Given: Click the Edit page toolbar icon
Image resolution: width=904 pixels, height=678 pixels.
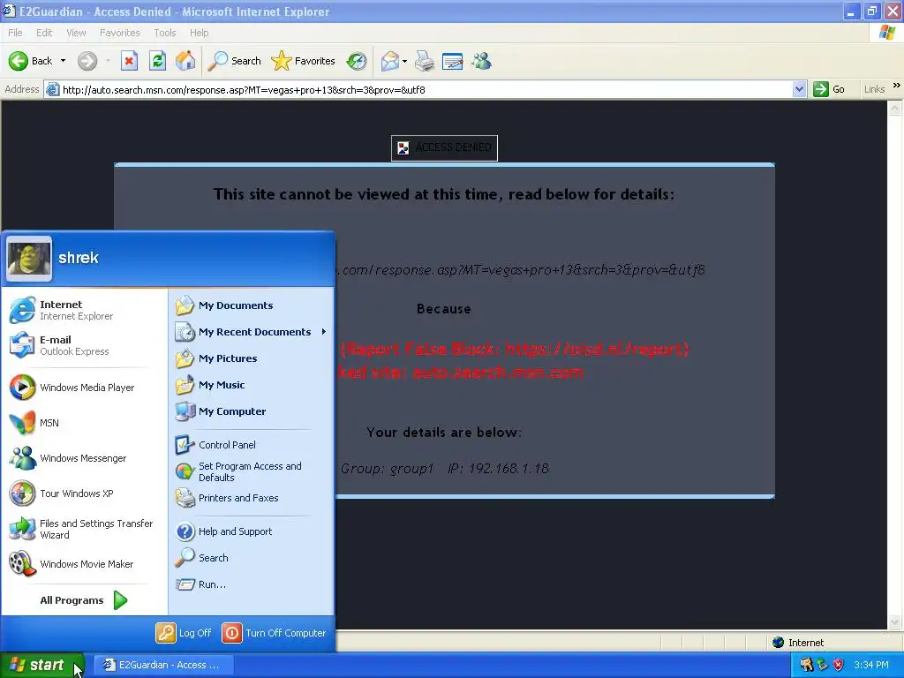Looking at the screenshot, I should pyautogui.click(x=453, y=61).
